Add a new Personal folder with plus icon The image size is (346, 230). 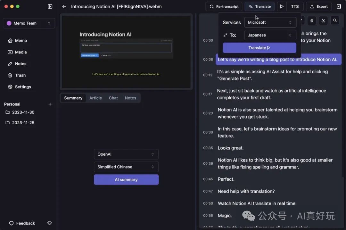[50, 104]
